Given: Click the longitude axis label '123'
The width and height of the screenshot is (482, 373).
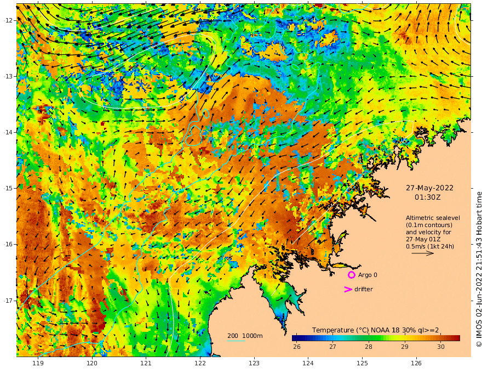Looking at the screenshot, I should point(254,364).
